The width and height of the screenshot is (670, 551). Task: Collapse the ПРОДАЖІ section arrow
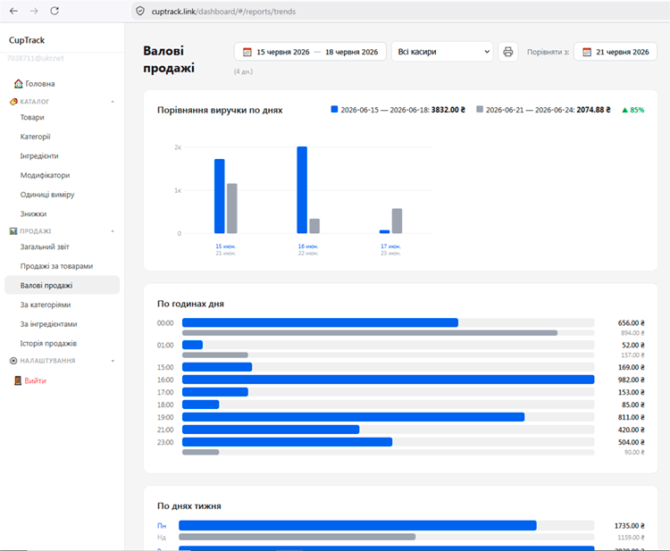(x=113, y=231)
